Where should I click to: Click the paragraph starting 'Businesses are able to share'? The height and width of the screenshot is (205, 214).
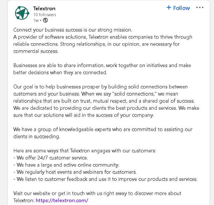click(x=102, y=69)
